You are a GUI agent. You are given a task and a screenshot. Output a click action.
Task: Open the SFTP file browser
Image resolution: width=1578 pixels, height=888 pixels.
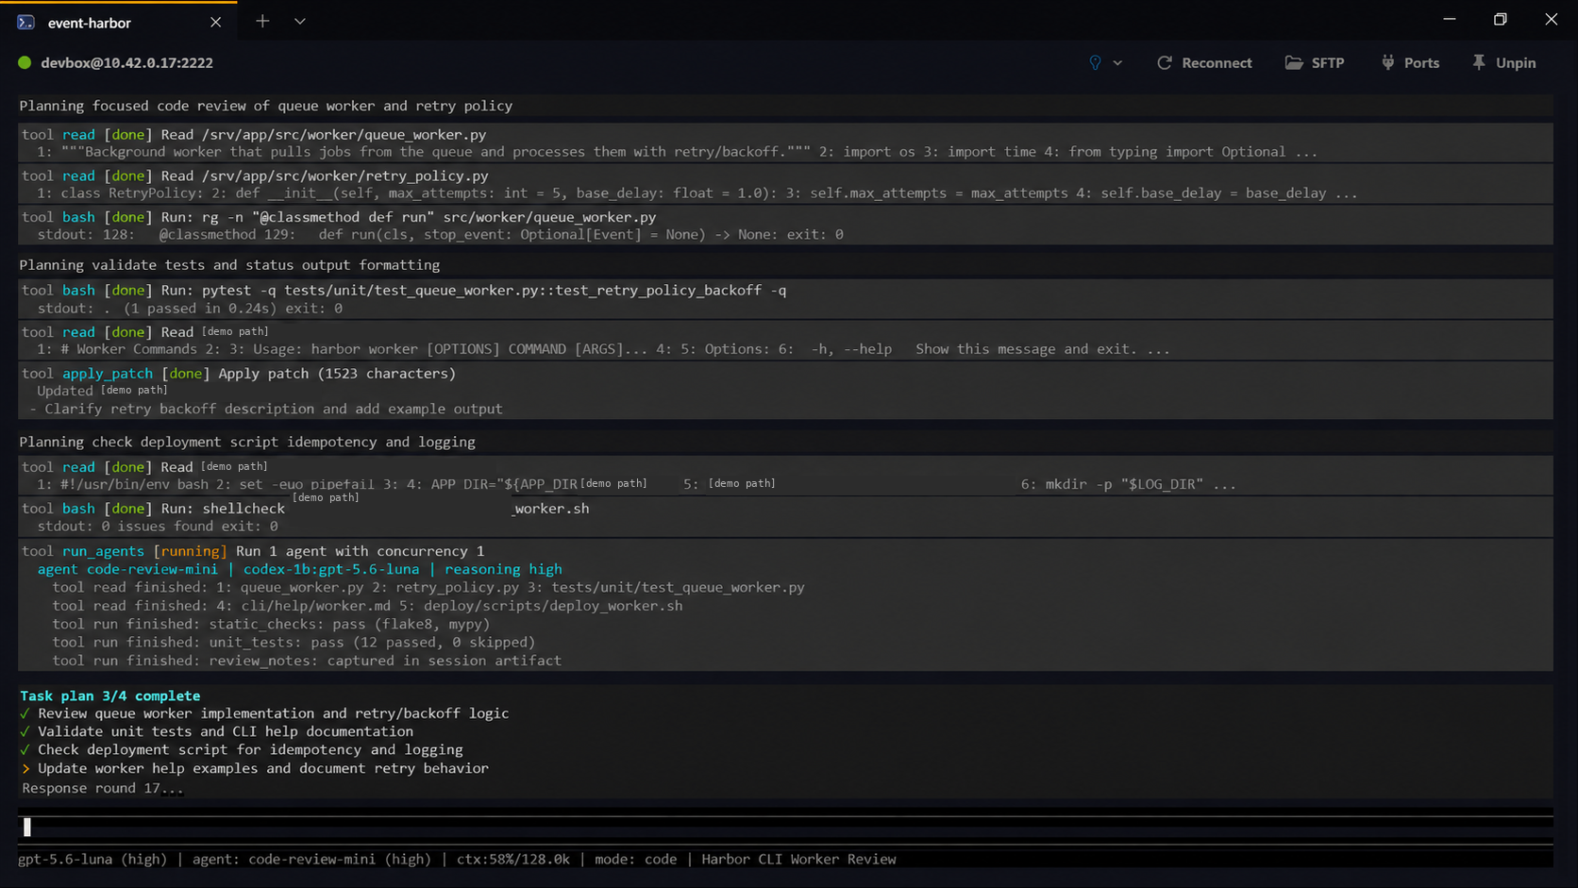[x=1315, y=62]
